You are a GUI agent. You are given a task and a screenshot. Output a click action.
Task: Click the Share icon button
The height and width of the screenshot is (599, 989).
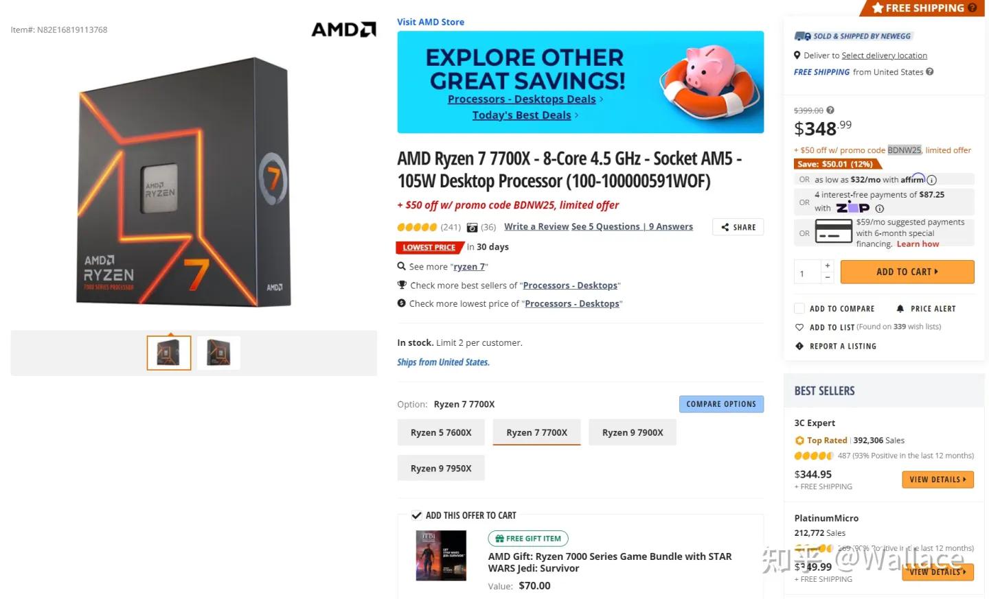click(x=725, y=227)
